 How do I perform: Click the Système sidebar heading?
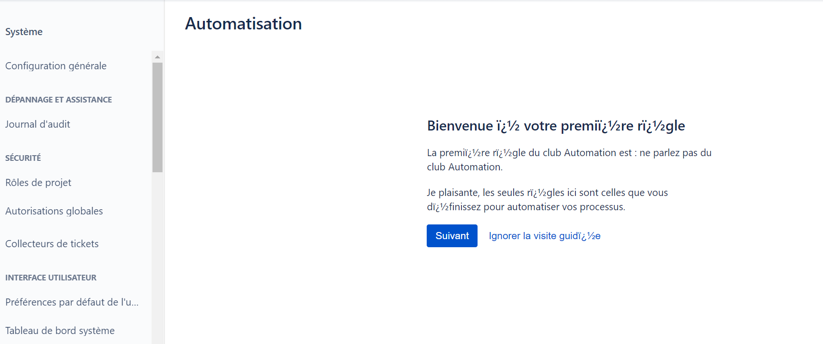pyautogui.click(x=24, y=32)
